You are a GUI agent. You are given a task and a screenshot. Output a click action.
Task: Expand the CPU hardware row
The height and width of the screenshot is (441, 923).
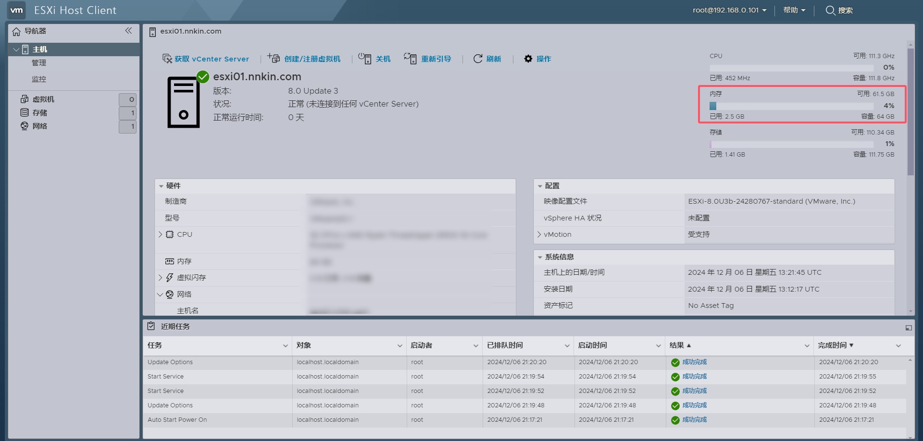coord(161,234)
